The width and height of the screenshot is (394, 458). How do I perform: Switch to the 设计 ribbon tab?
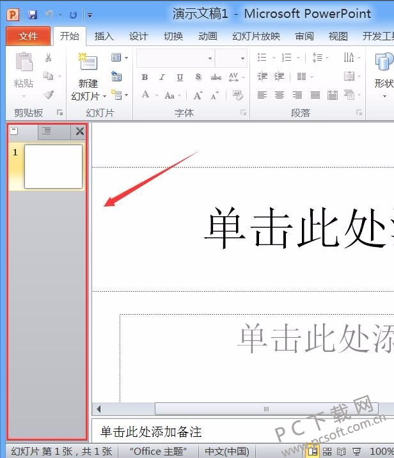pyautogui.click(x=138, y=36)
